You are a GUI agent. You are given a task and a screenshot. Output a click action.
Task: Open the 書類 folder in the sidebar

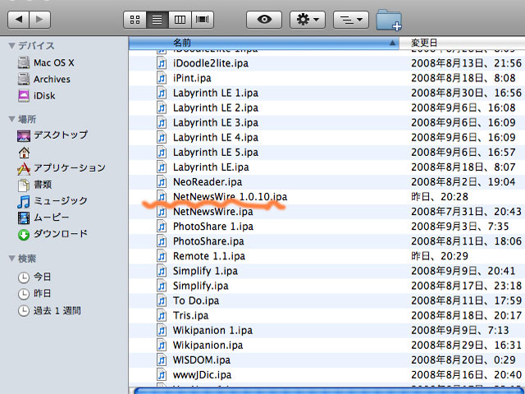[x=34, y=184]
